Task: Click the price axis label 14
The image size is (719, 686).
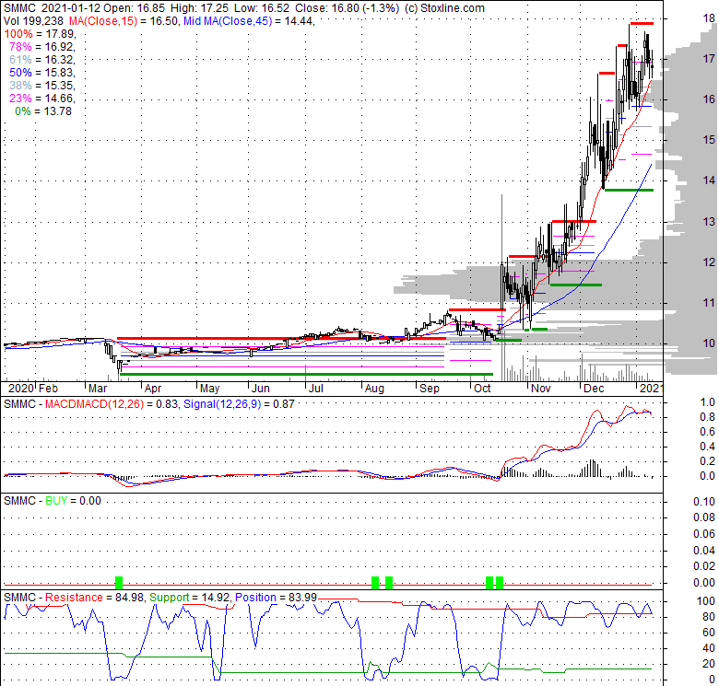Action: tap(709, 180)
